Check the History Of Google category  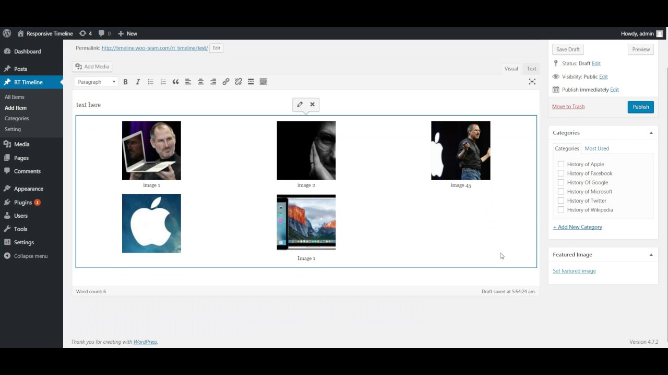point(561,182)
